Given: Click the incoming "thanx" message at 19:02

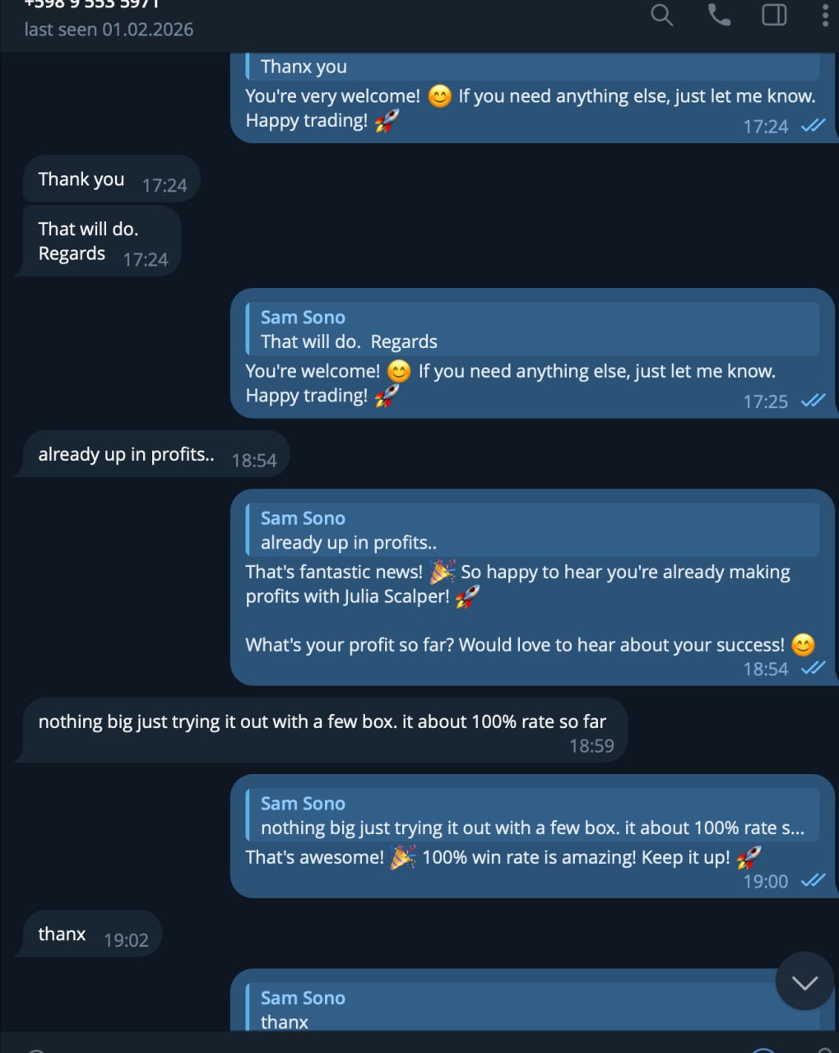Looking at the screenshot, I should (x=62, y=934).
